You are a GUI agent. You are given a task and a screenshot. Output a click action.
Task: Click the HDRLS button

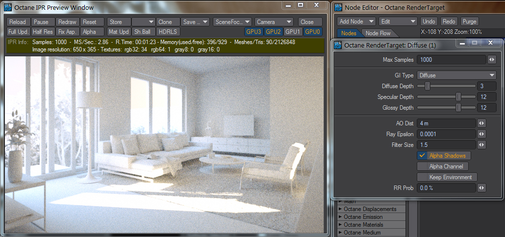(x=168, y=32)
